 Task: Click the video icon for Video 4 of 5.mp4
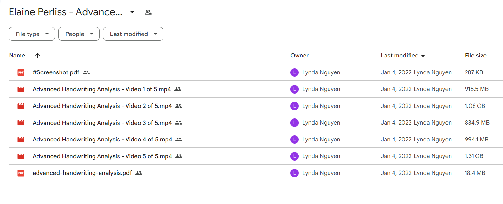click(x=21, y=140)
